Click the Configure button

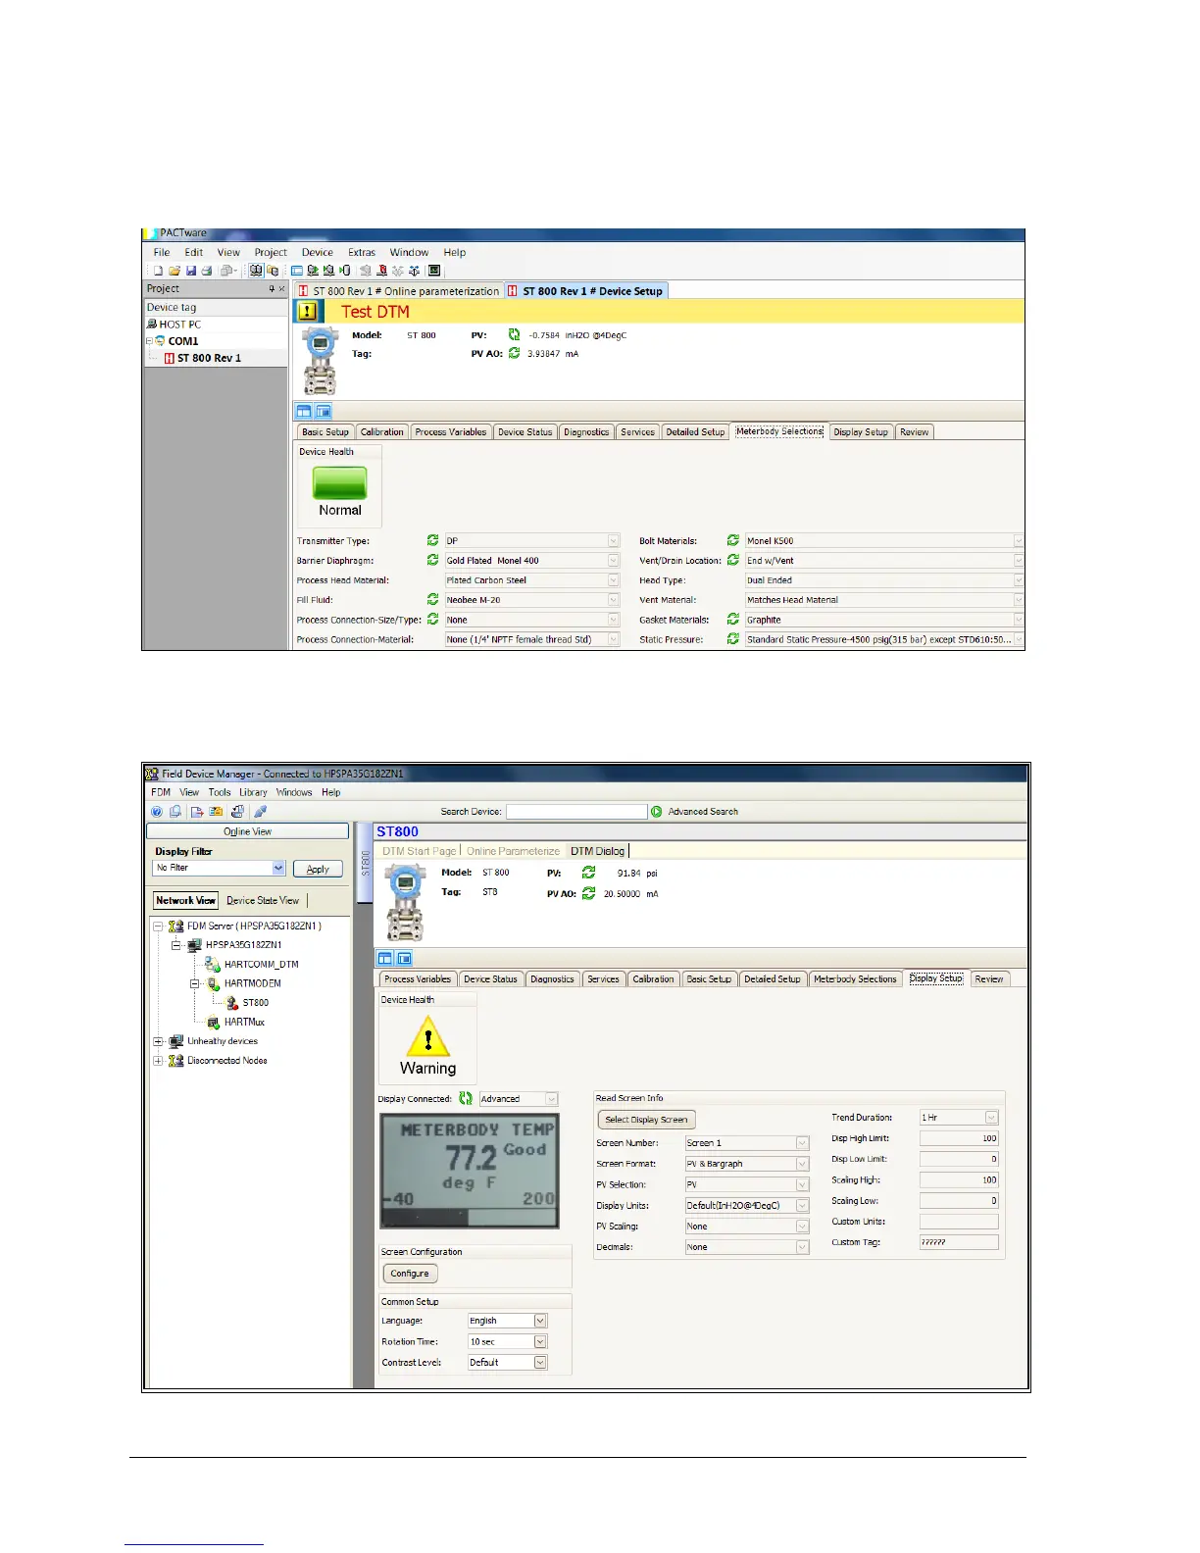410,1274
